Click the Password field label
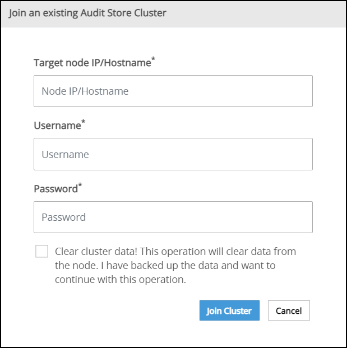The height and width of the screenshot is (348, 347). pos(55,189)
